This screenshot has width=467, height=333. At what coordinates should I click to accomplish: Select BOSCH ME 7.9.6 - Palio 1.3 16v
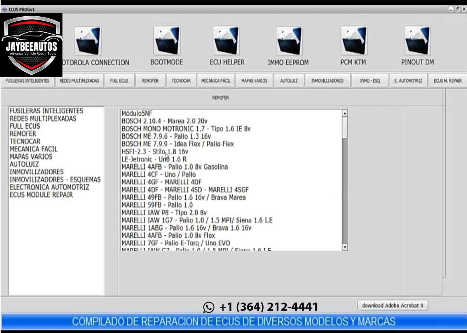(x=166, y=136)
